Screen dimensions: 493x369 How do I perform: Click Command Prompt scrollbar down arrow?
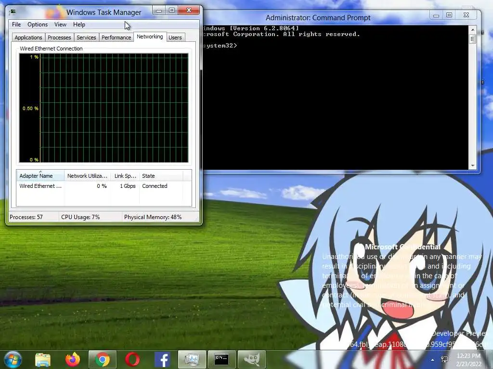click(x=472, y=166)
